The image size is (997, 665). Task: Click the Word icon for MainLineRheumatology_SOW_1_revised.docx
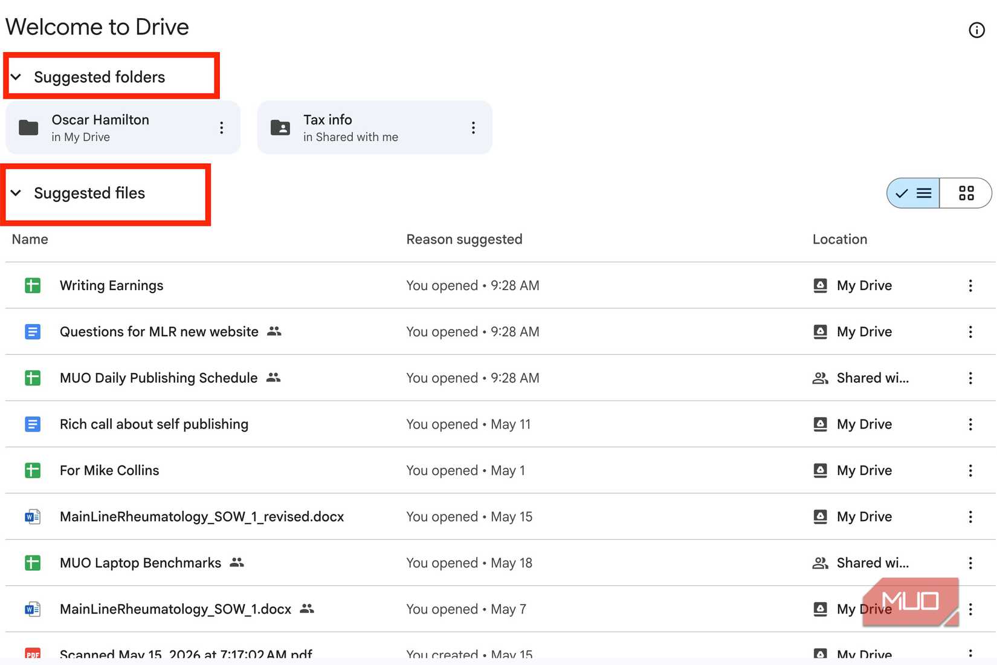[x=33, y=517]
